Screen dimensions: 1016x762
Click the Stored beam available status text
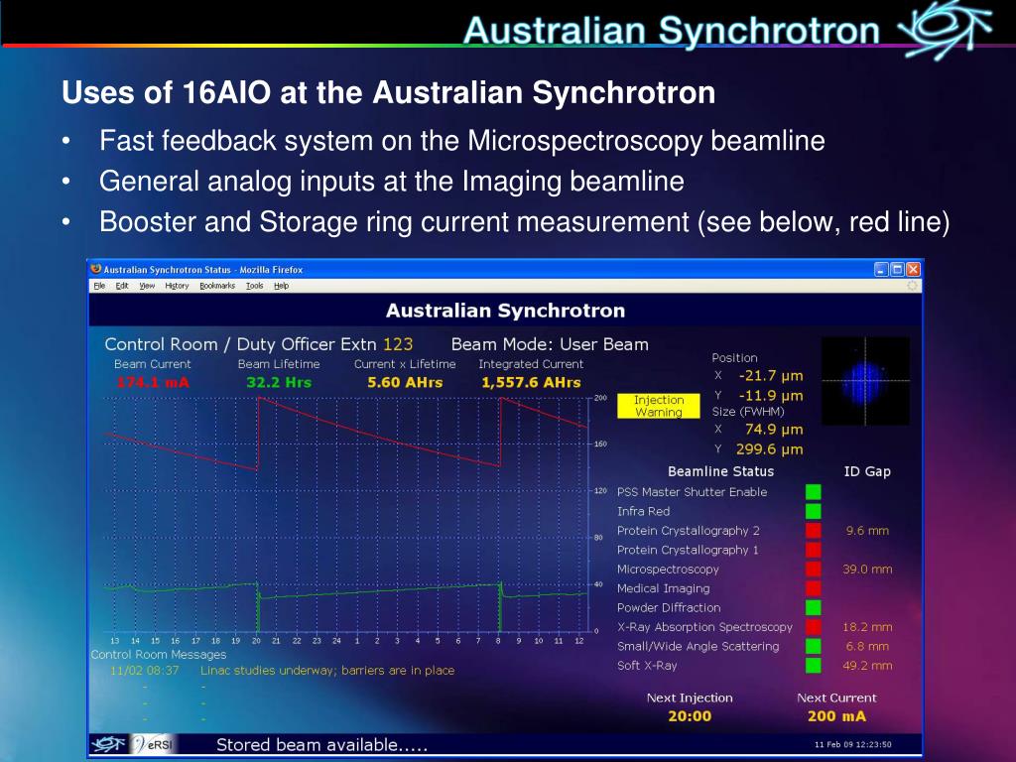322,744
